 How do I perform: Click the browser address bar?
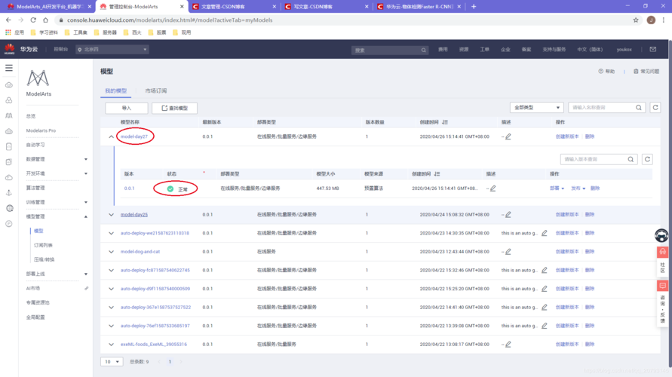[343, 20]
